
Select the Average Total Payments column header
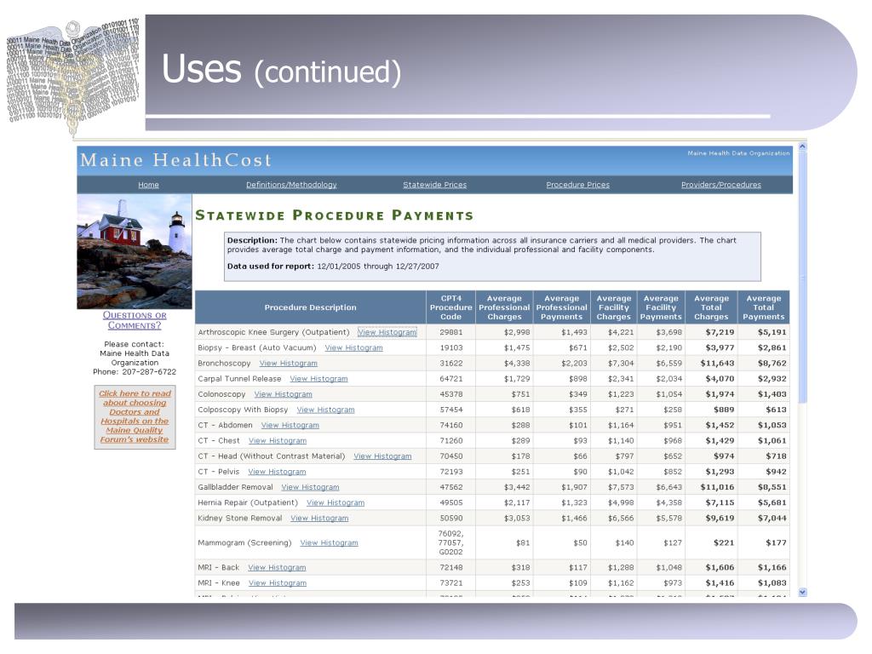pos(764,307)
